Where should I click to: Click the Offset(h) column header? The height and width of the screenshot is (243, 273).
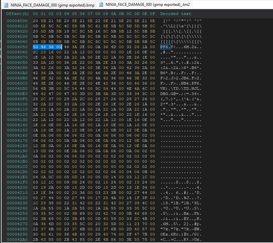click(x=17, y=14)
